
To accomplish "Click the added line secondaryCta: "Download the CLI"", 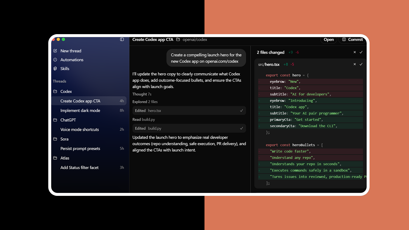I will (x=311, y=126).
